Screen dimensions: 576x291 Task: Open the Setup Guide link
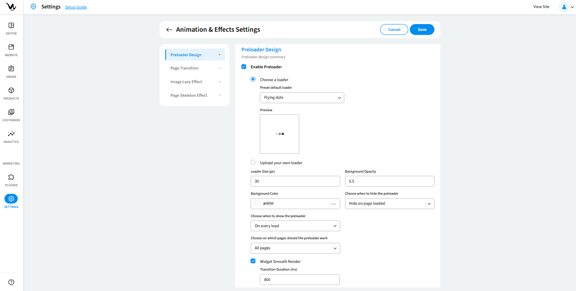click(x=76, y=7)
